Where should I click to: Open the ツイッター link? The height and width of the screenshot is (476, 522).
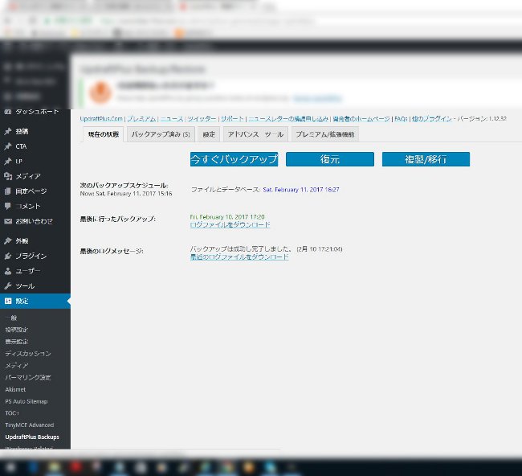202,119
